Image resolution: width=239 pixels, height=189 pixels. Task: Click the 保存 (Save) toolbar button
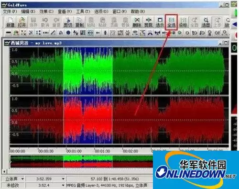33,22
